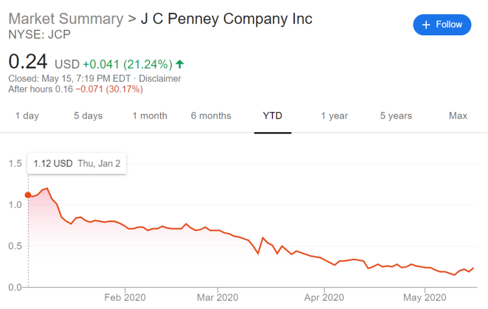The image size is (488, 309).
Task: Click the orange Jan 2 data point
Action: pyautogui.click(x=28, y=195)
